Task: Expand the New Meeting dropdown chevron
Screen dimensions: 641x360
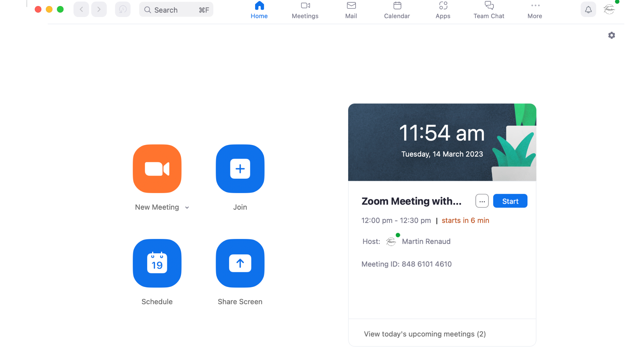Action: tap(187, 208)
